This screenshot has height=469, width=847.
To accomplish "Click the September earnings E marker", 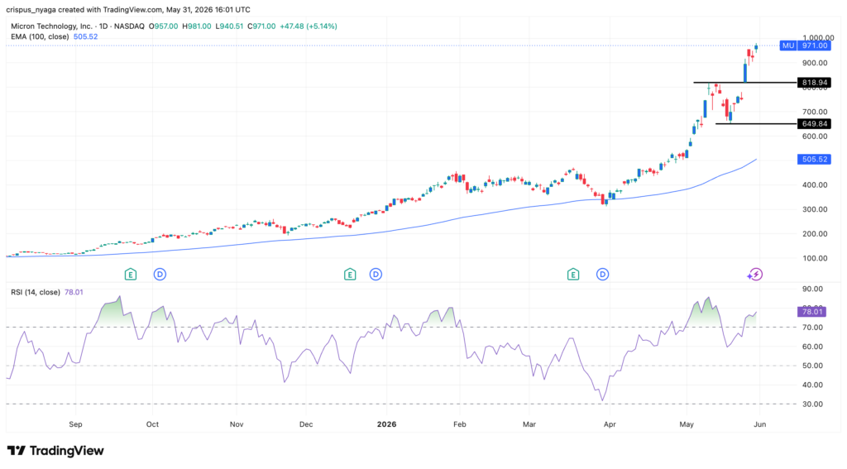I will click(x=130, y=275).
